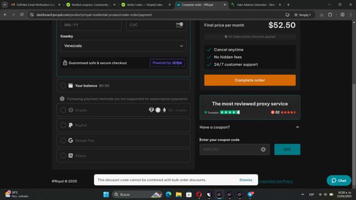Open the browser profile avatar
The width and height of the screenshot is (356, 200).
343,15
